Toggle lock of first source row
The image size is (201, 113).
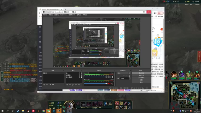click(81, 73)
